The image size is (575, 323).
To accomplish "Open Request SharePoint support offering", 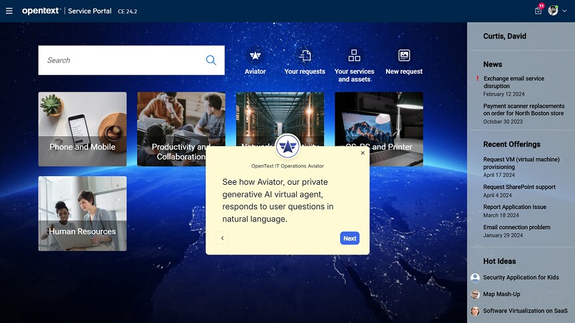I will (519, 187).
